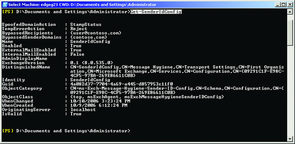This screenshot has height=144, width=295.
Task: Maximize the console window
Action: click(x=284, y=4)
